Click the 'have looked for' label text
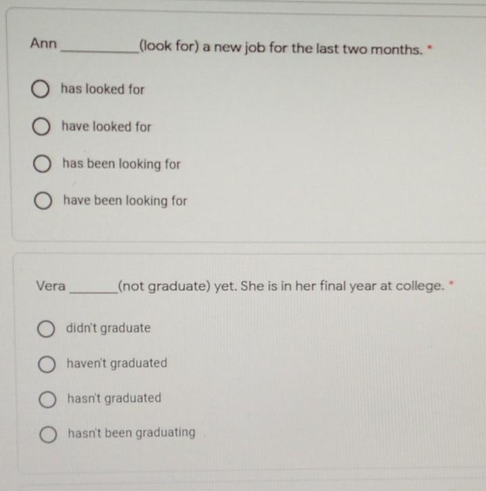The image size is (486, 491). tap(106, 127)
